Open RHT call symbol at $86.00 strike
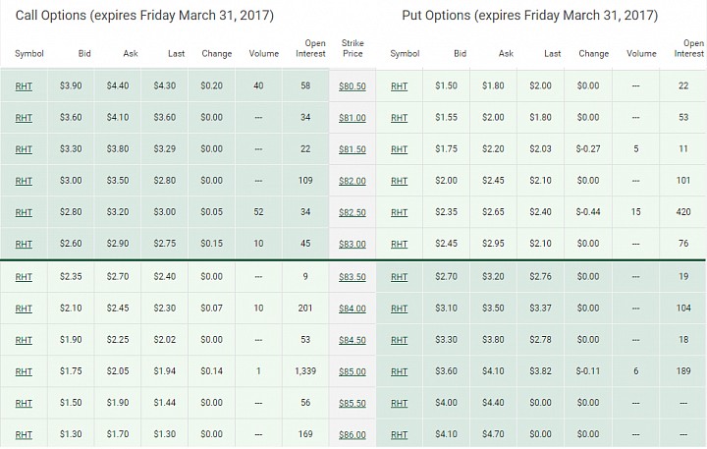The width and height of the screenshot is (707, 449). coord(24,434)
